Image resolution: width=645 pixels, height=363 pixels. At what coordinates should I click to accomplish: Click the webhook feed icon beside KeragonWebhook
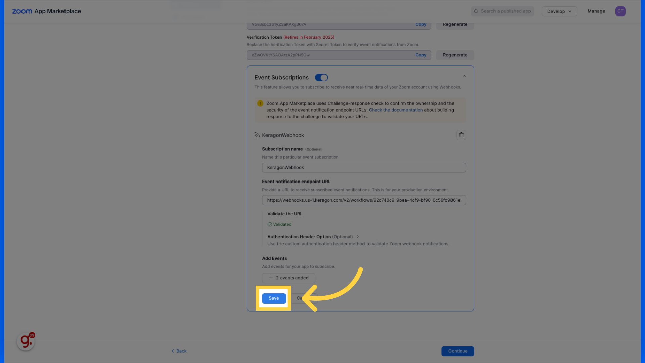pyautogui.click(x=257, y=135)
